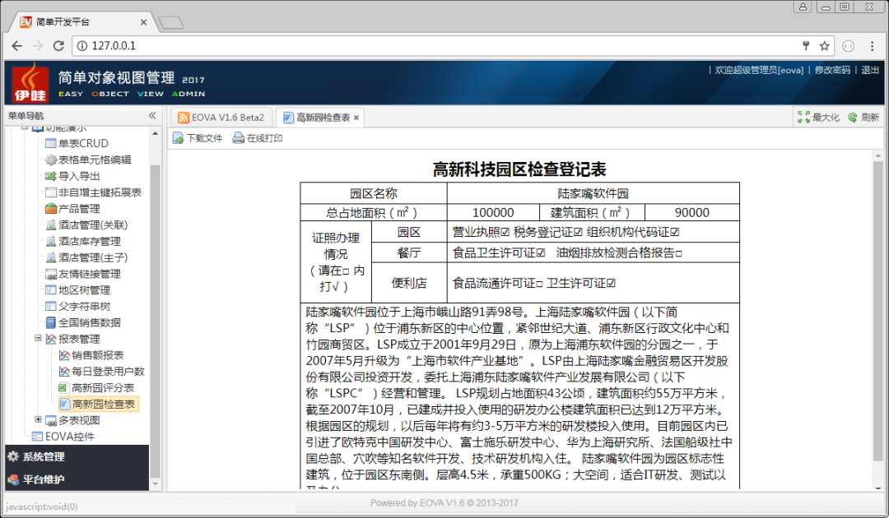The width and height of the screenshot is (889, 518).
Task: Collapse the 报表管理 tree node
Action: [38, 338]
